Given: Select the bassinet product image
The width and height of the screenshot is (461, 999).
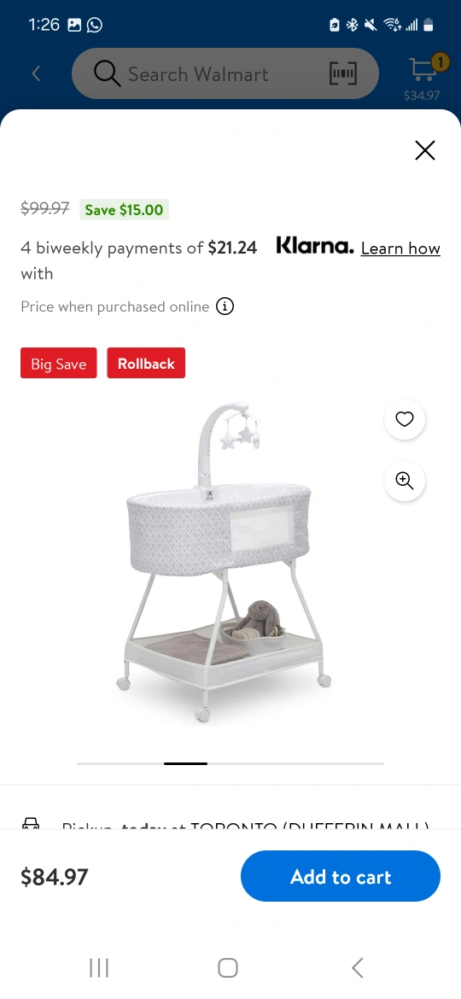Looking at the screenshot, I should pyautogui.click(x=222, y=563).
